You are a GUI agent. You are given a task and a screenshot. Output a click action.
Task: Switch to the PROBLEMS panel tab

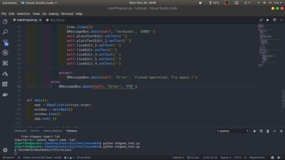[20, 131]
